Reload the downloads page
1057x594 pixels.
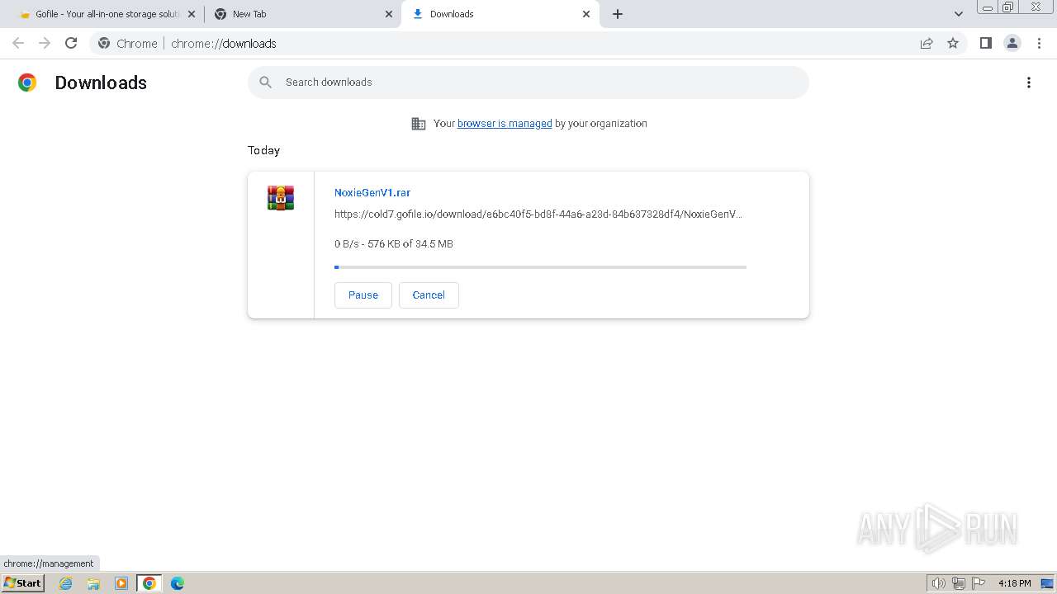pos(71,43)
